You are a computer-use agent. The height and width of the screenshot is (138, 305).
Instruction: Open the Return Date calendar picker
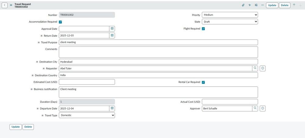[x=112, y=36]
